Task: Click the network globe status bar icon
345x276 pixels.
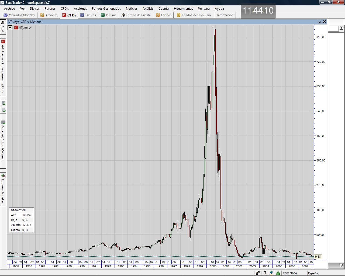Action: click(271, 273)
